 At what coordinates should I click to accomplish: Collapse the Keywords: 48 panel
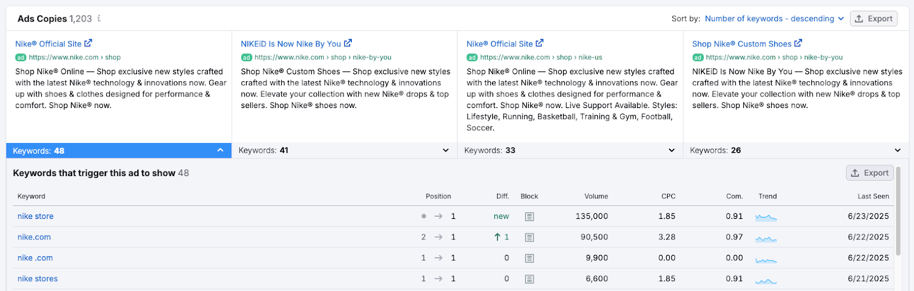click(220, 150)
